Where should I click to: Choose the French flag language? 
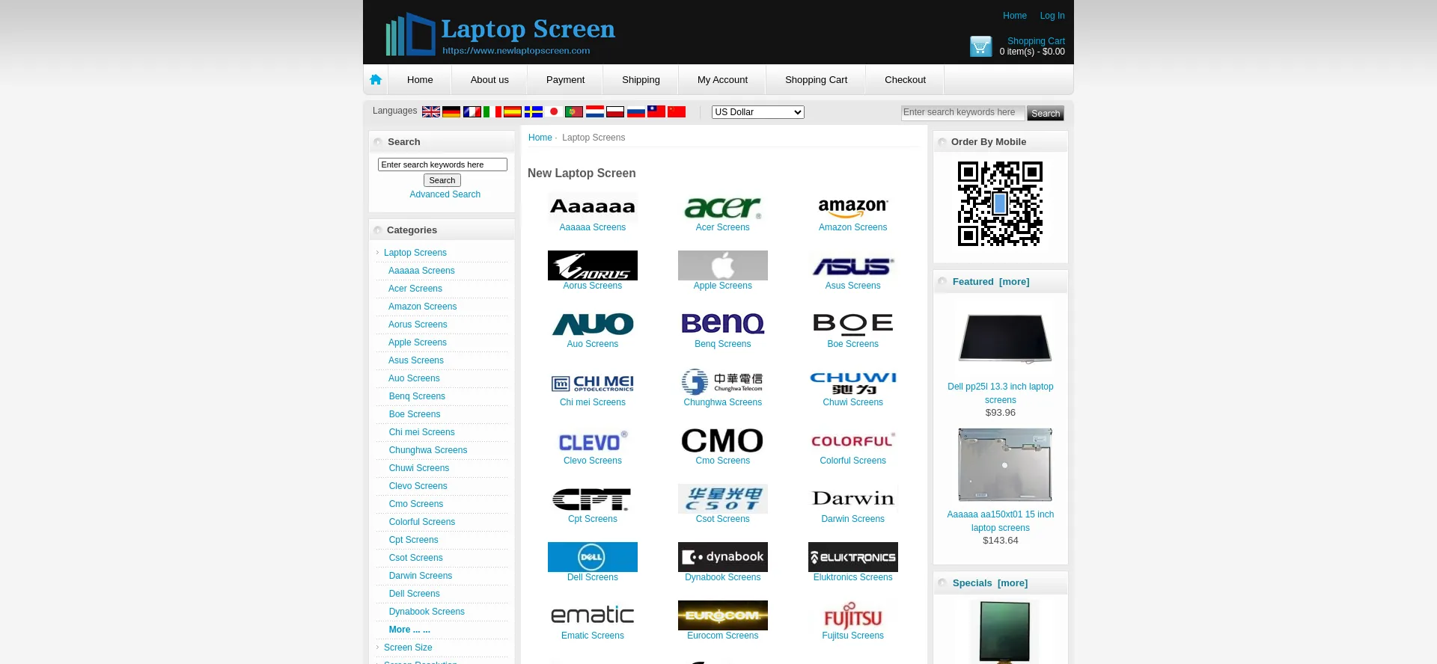[472, 111]
